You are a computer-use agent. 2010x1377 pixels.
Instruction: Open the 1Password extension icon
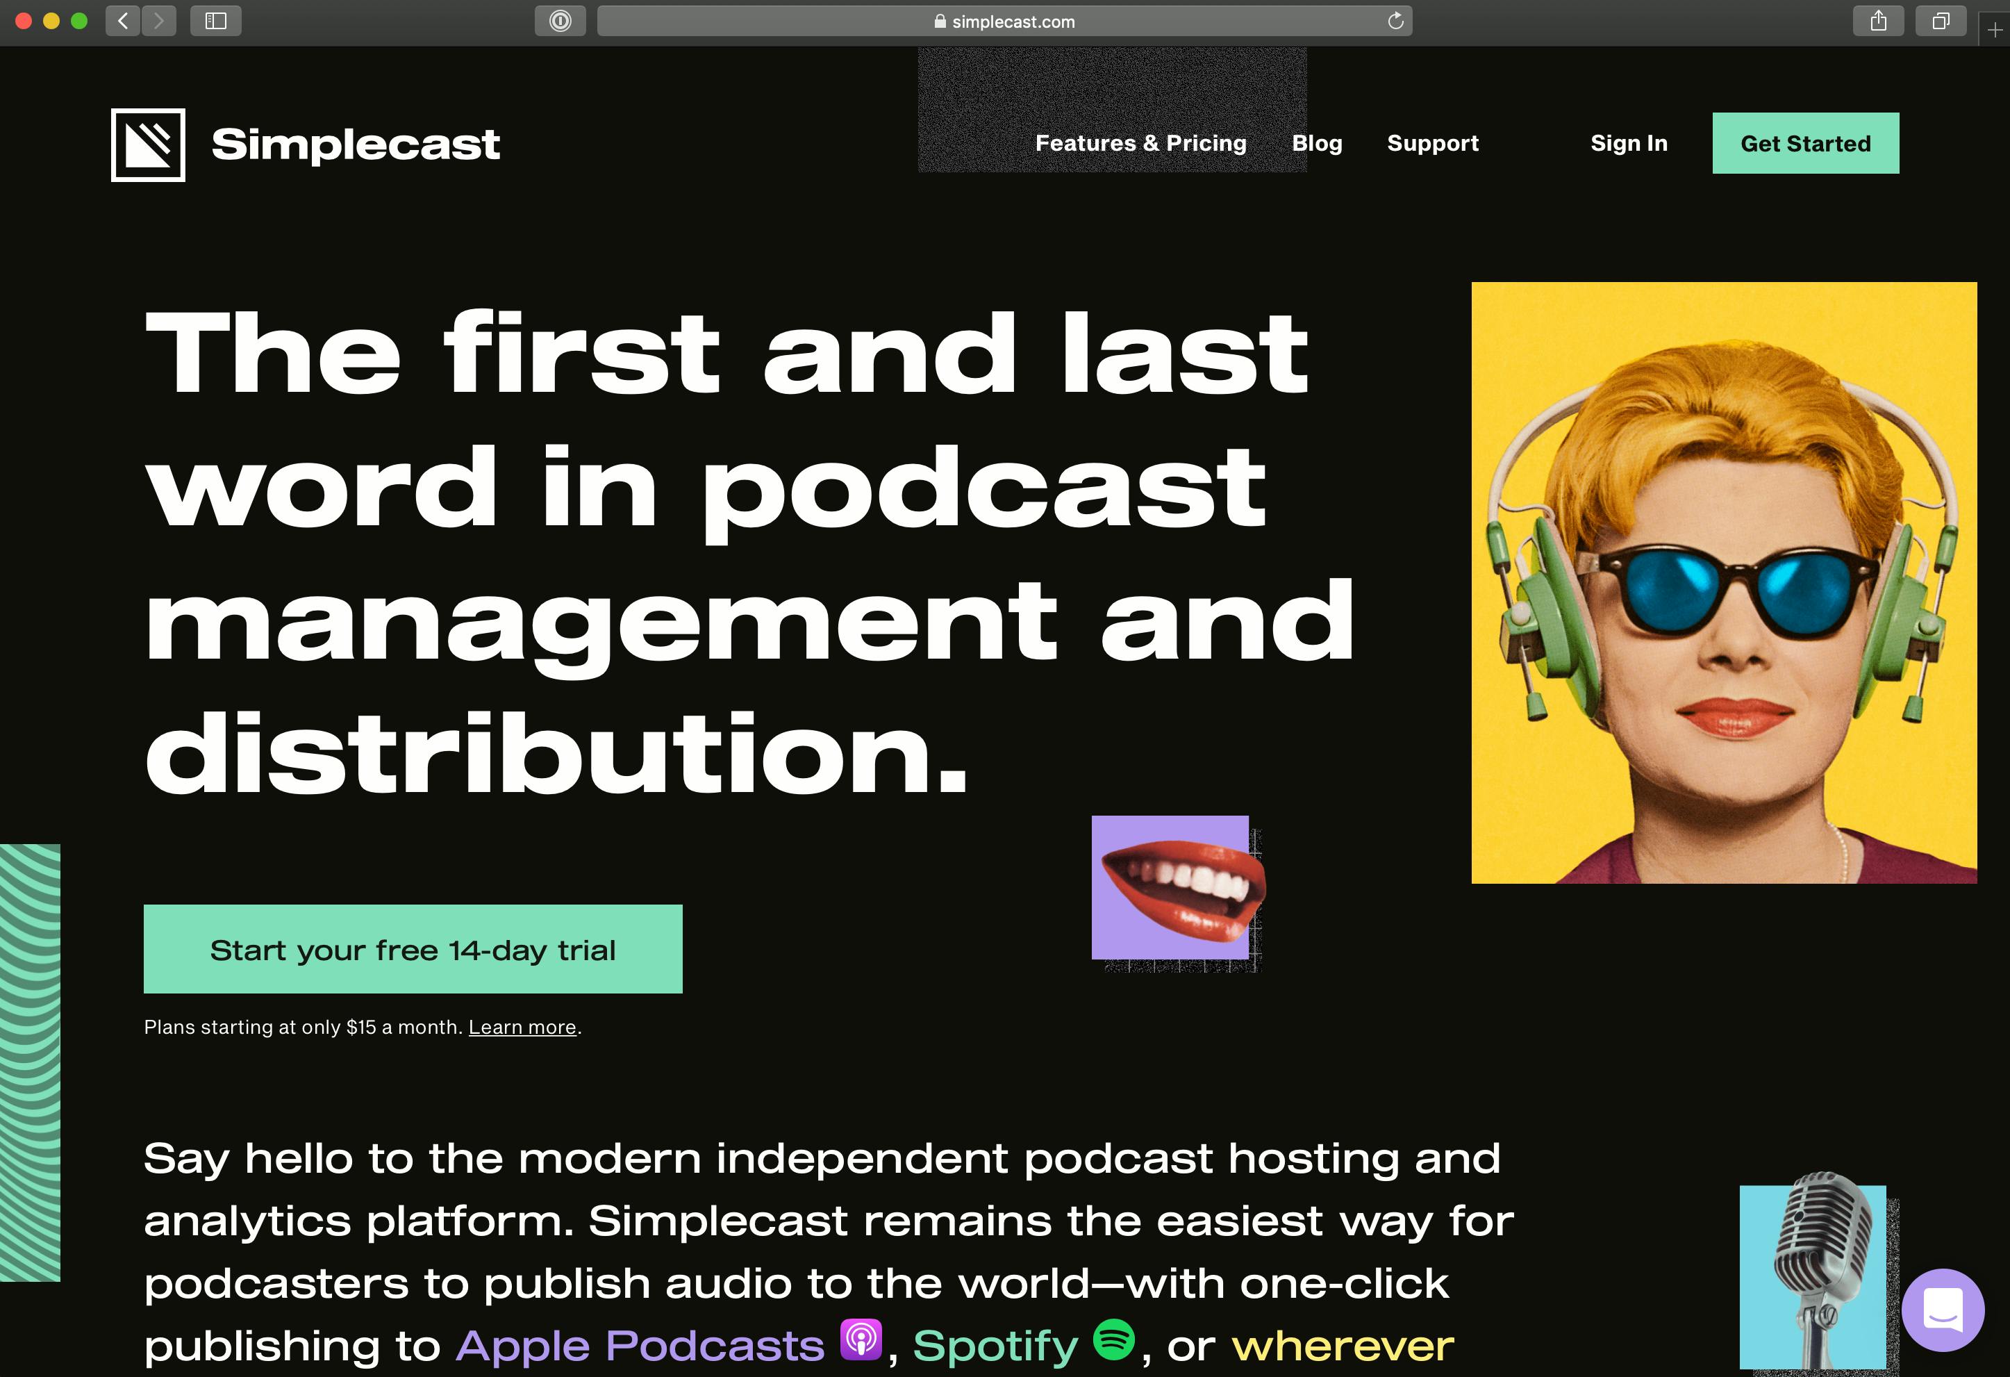point(560,21)
